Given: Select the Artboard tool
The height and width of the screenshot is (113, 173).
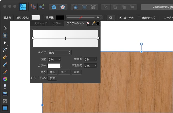Looking at the screenshot, I should coord(5,35).
